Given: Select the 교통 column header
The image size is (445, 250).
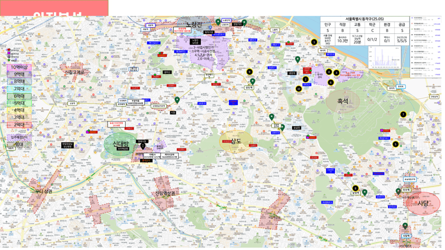Looking at the screenshot, I should pyautogui.click(x=357, y=24).
